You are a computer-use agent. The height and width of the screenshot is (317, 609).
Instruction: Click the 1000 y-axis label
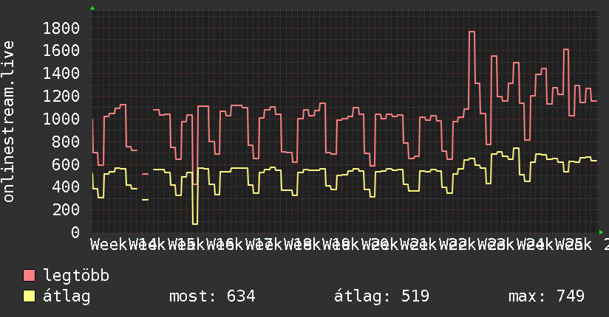pyautogui.click(x=61, y=119)
